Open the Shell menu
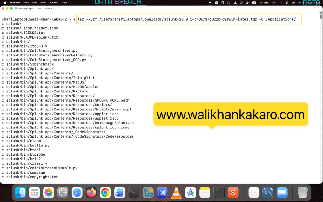Image resolution: width=323 pixels, height=202 pixels. tap(26, 2)
